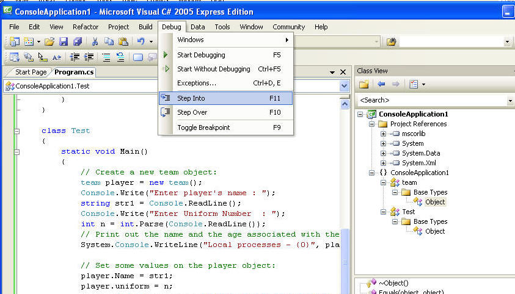The height and width of the screenshot is (294, 515).
Task: Switch to the Start Page tab
Action: click(x=31, y=72)
